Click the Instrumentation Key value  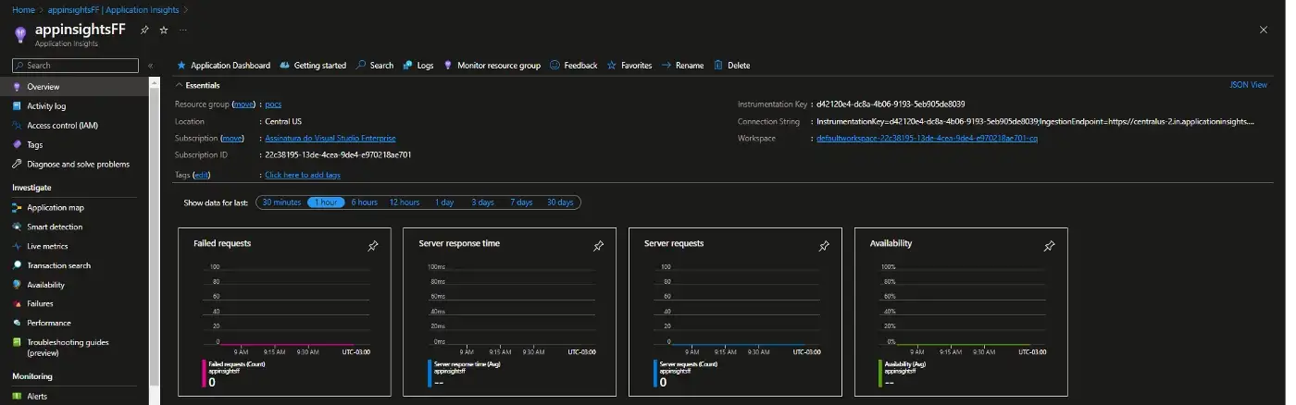pos(891,104)
